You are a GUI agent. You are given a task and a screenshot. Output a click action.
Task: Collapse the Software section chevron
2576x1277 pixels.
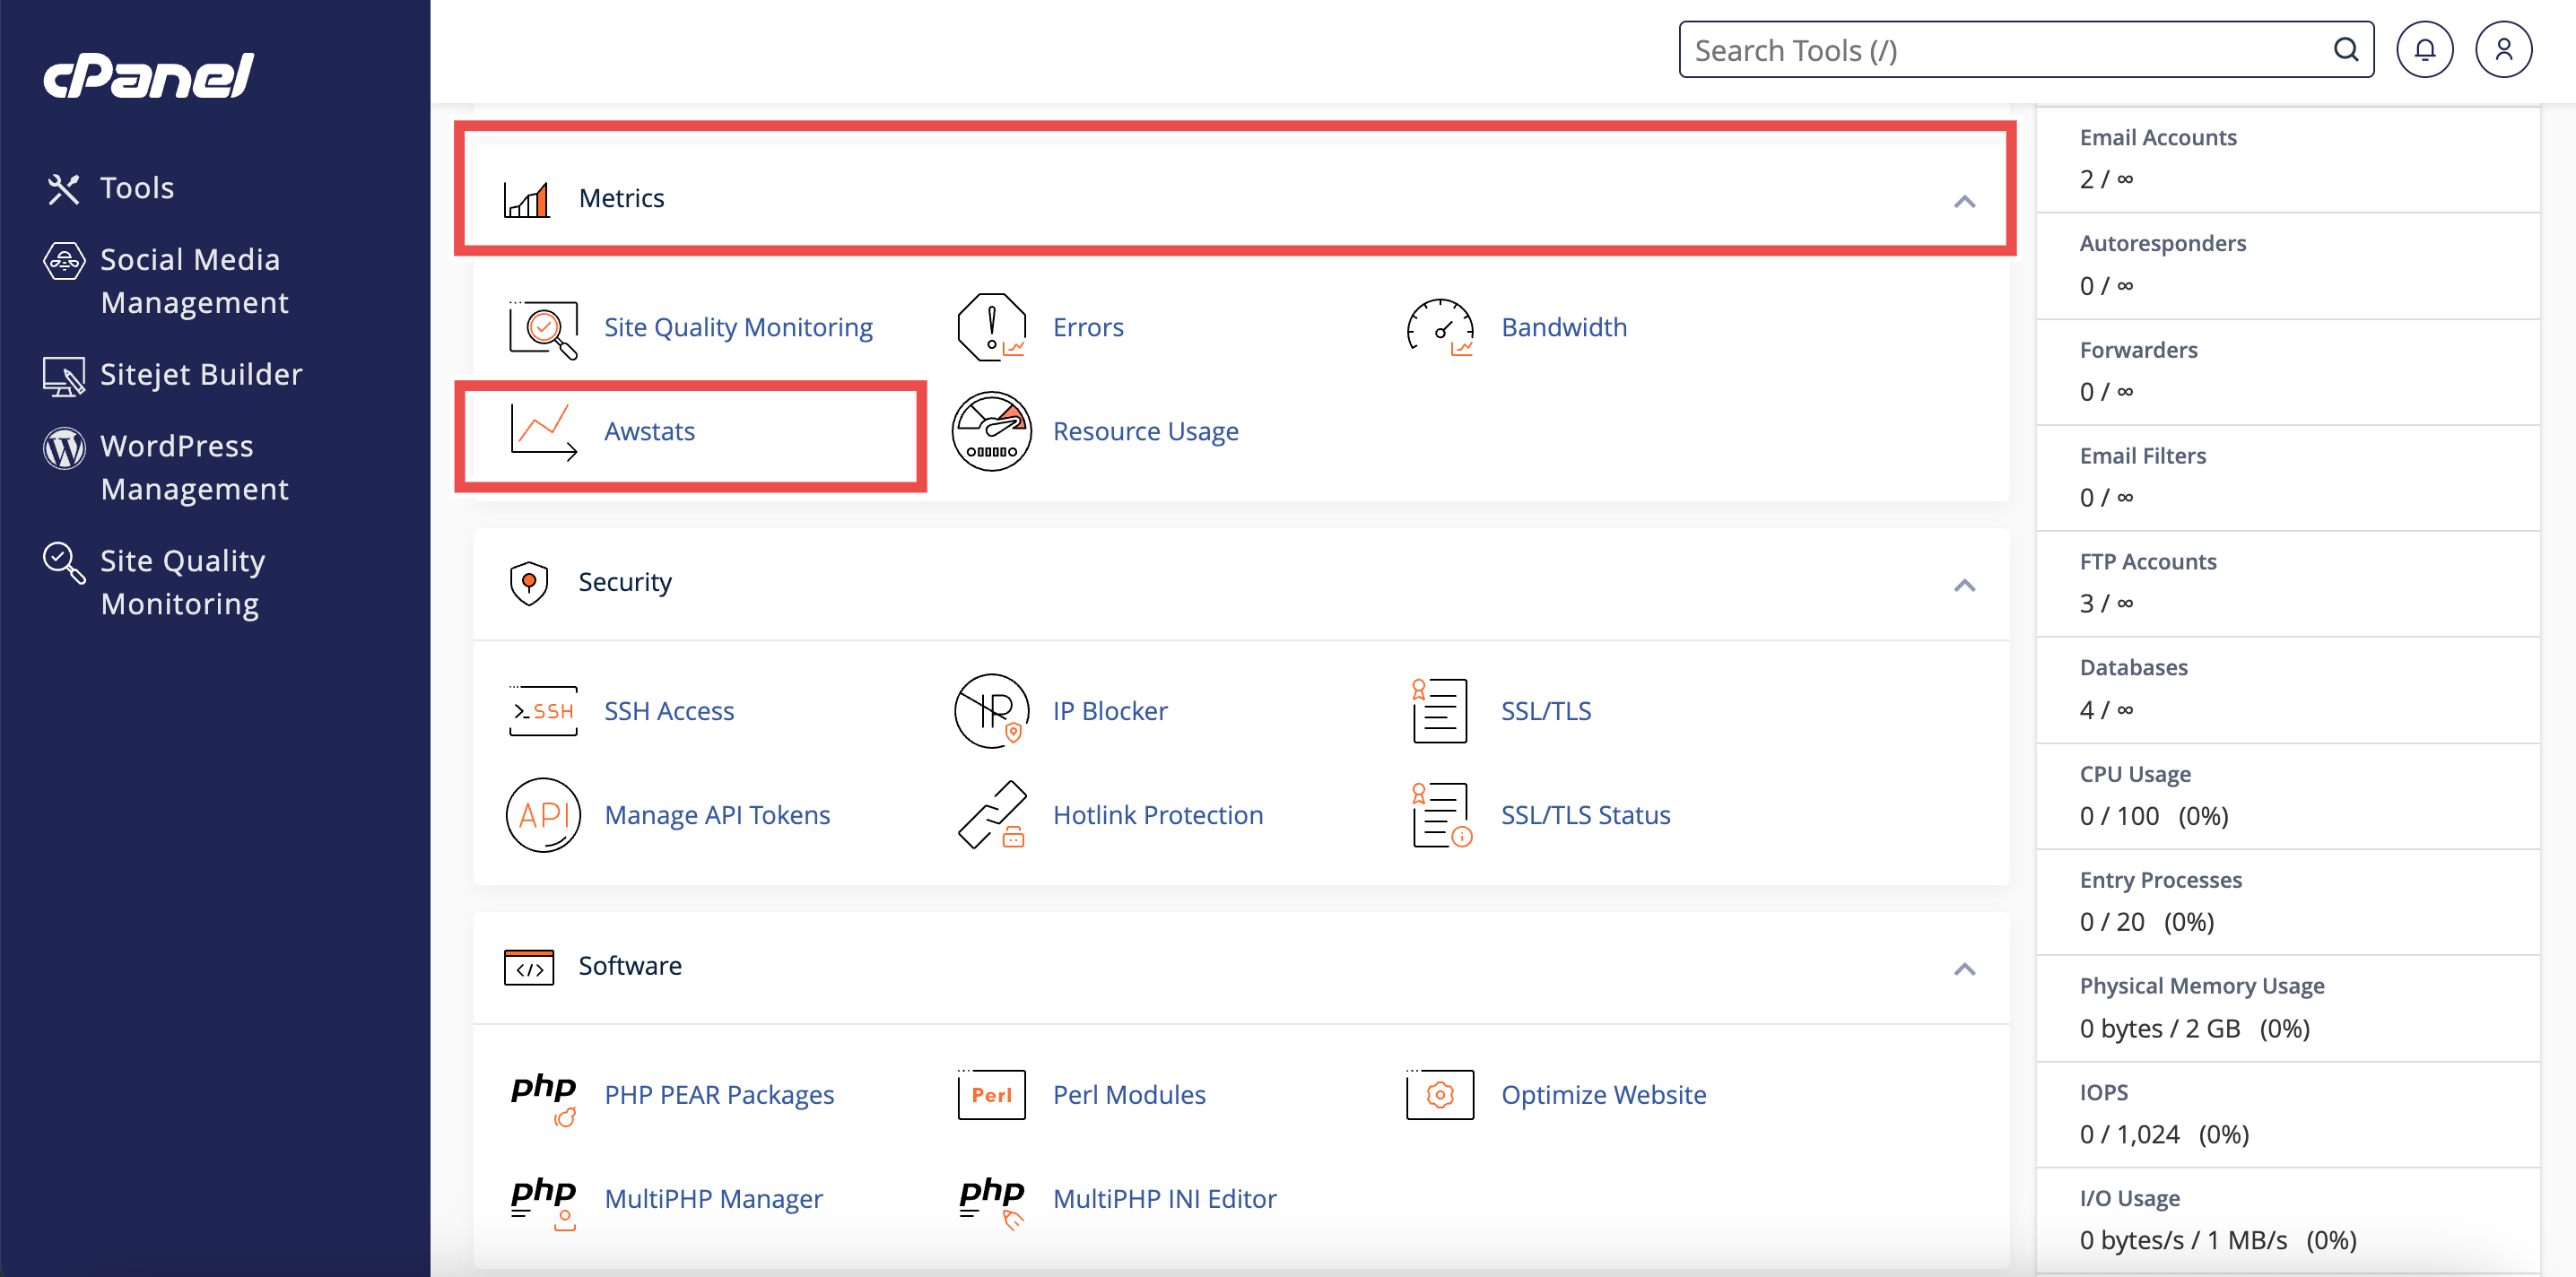1964,970
